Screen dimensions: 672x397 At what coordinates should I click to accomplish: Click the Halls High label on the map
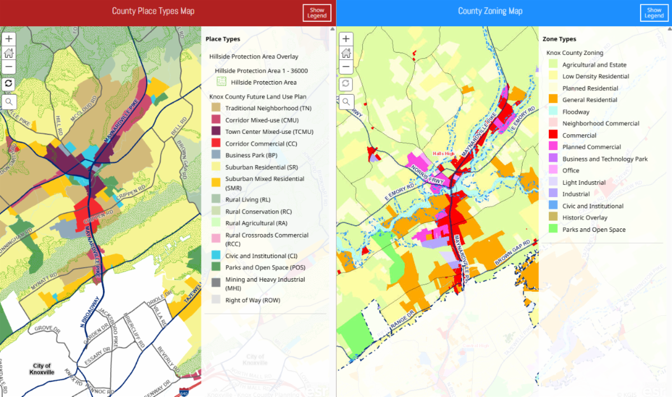[445, 153]
